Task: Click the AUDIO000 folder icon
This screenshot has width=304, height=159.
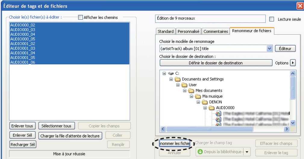Action: pos(212,108)
